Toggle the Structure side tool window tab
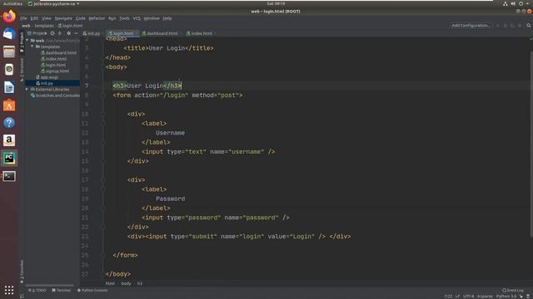Viewport: 533px width, 299px height. [22, 70]
